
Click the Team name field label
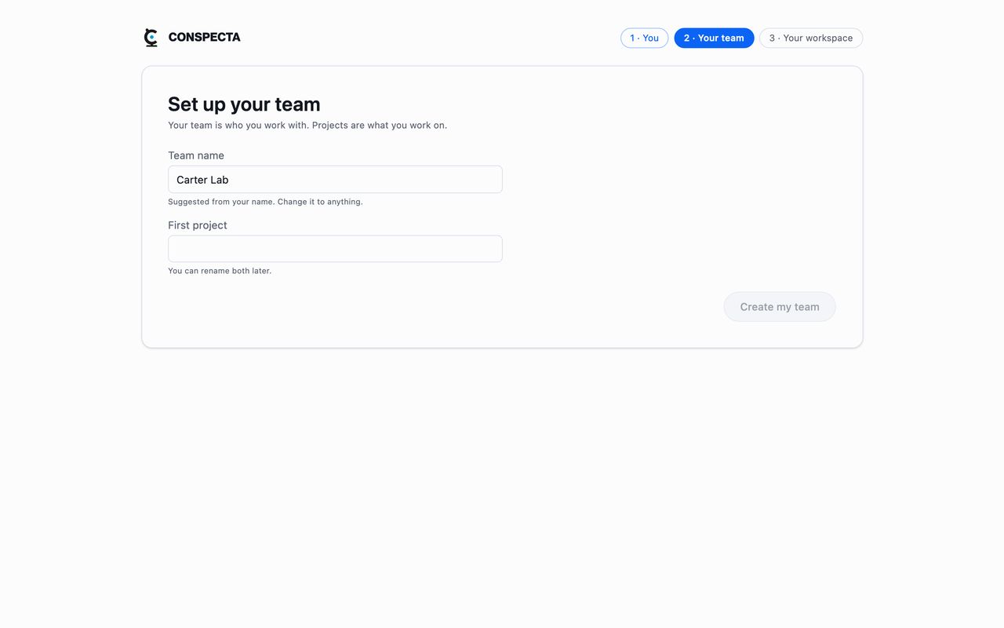[196, 155]
